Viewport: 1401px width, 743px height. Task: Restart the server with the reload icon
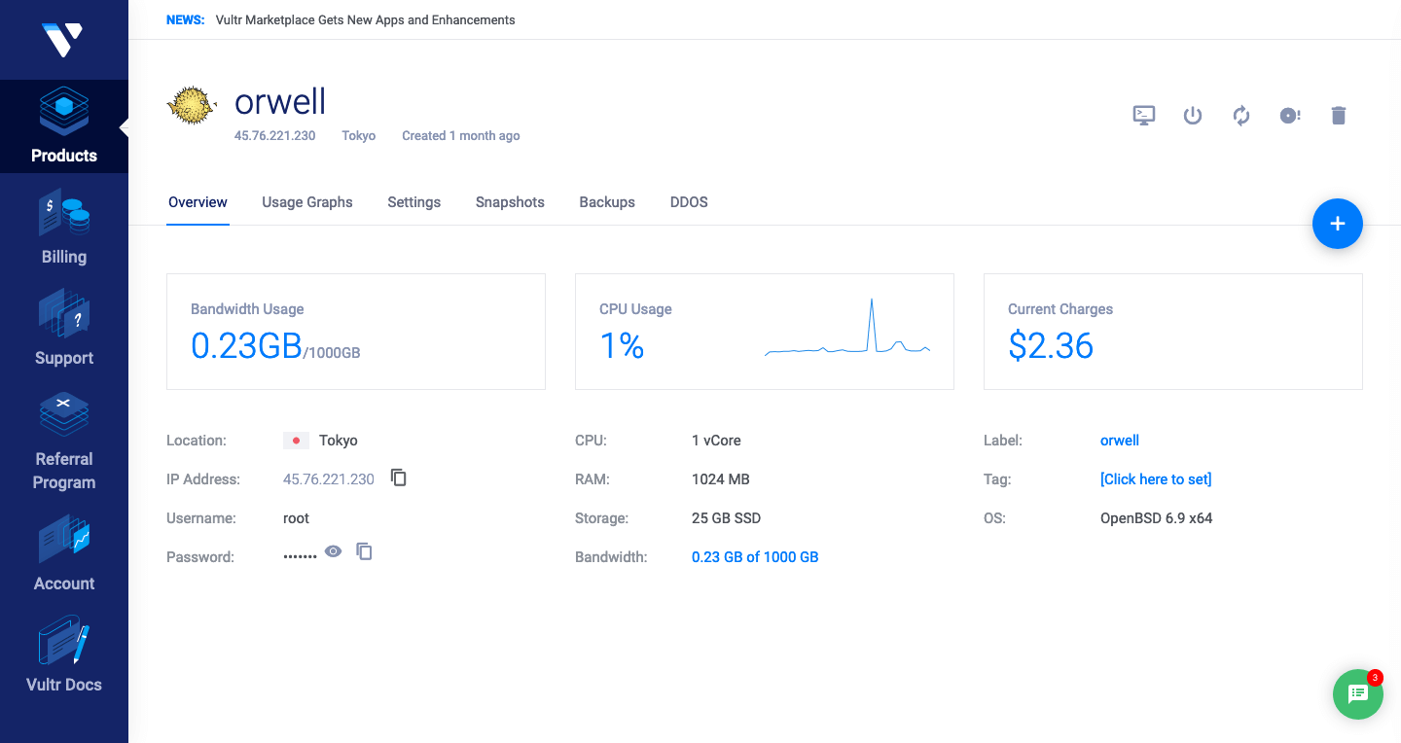(1241, 116)
